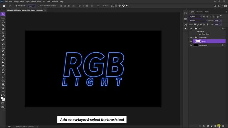Enable Show Transform Controls checkbox

[x=38, y=6]
